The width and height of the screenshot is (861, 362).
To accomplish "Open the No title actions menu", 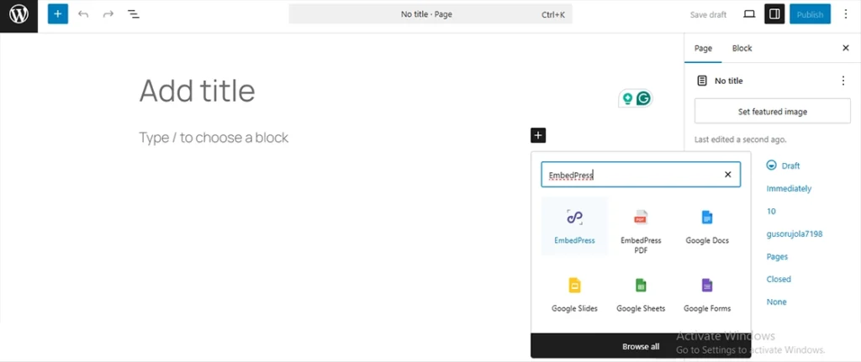I will tap(843, 81).
